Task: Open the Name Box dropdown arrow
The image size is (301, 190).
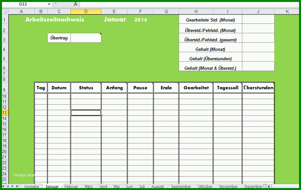Action: pos(49,4)
